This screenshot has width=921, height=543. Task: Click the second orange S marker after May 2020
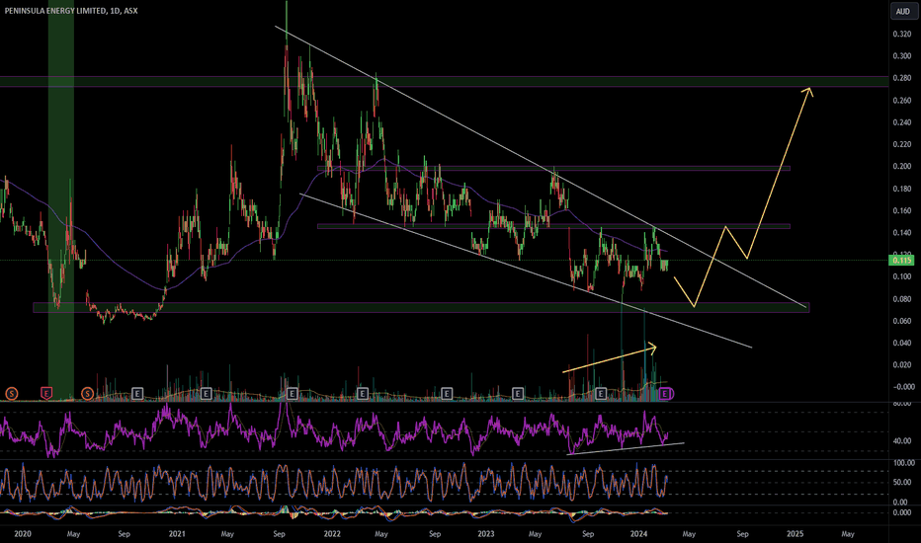(87, 394)
